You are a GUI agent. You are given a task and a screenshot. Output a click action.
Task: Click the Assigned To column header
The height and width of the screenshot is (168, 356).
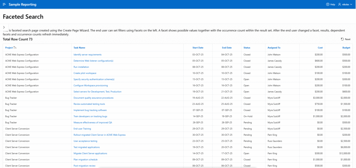[274, 48]
